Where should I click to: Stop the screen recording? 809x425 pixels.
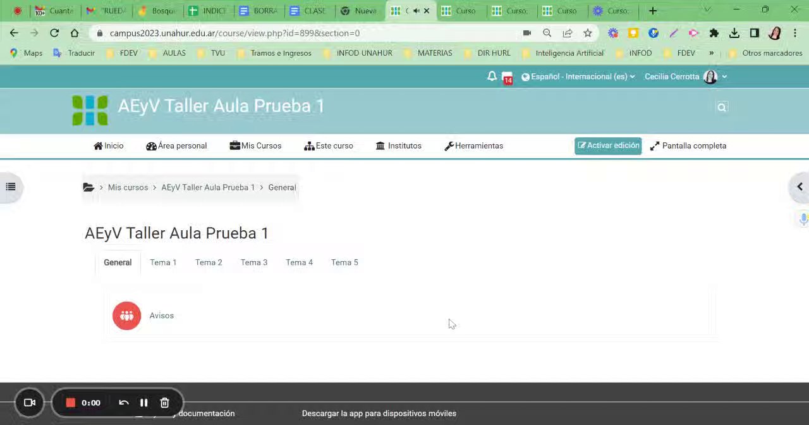tap(71, 402)
